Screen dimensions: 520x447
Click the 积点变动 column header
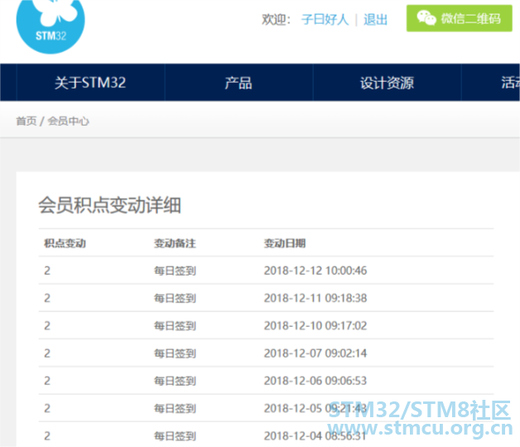[x=65, y=243]
